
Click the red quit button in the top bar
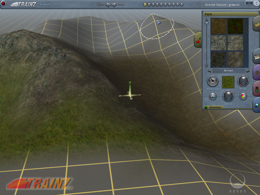(3, 3)
